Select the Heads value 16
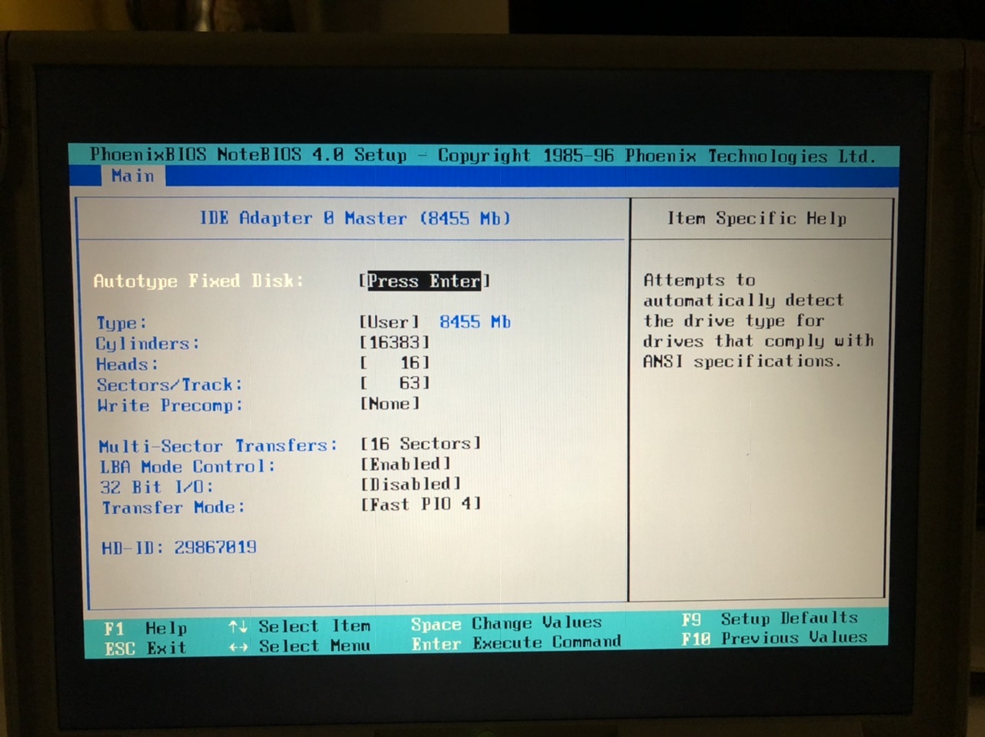This screenshot has width=985, height=737. coord(395,362)
